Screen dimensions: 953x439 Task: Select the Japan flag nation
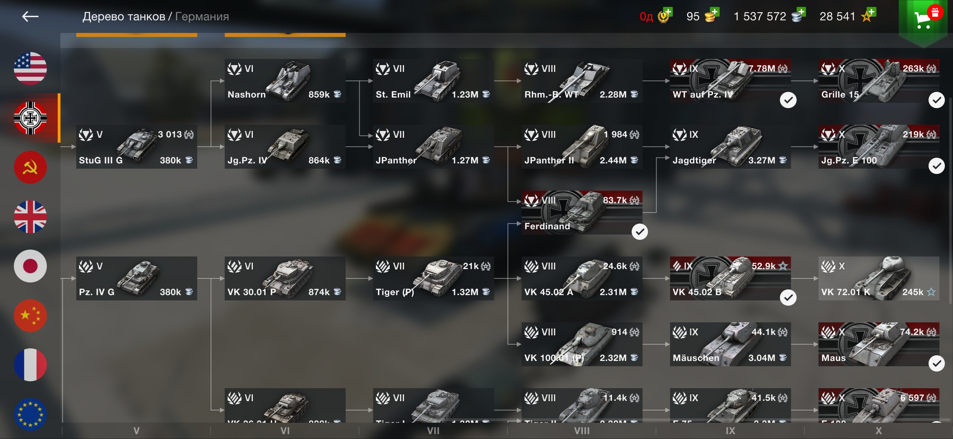(x=30, y=266)
